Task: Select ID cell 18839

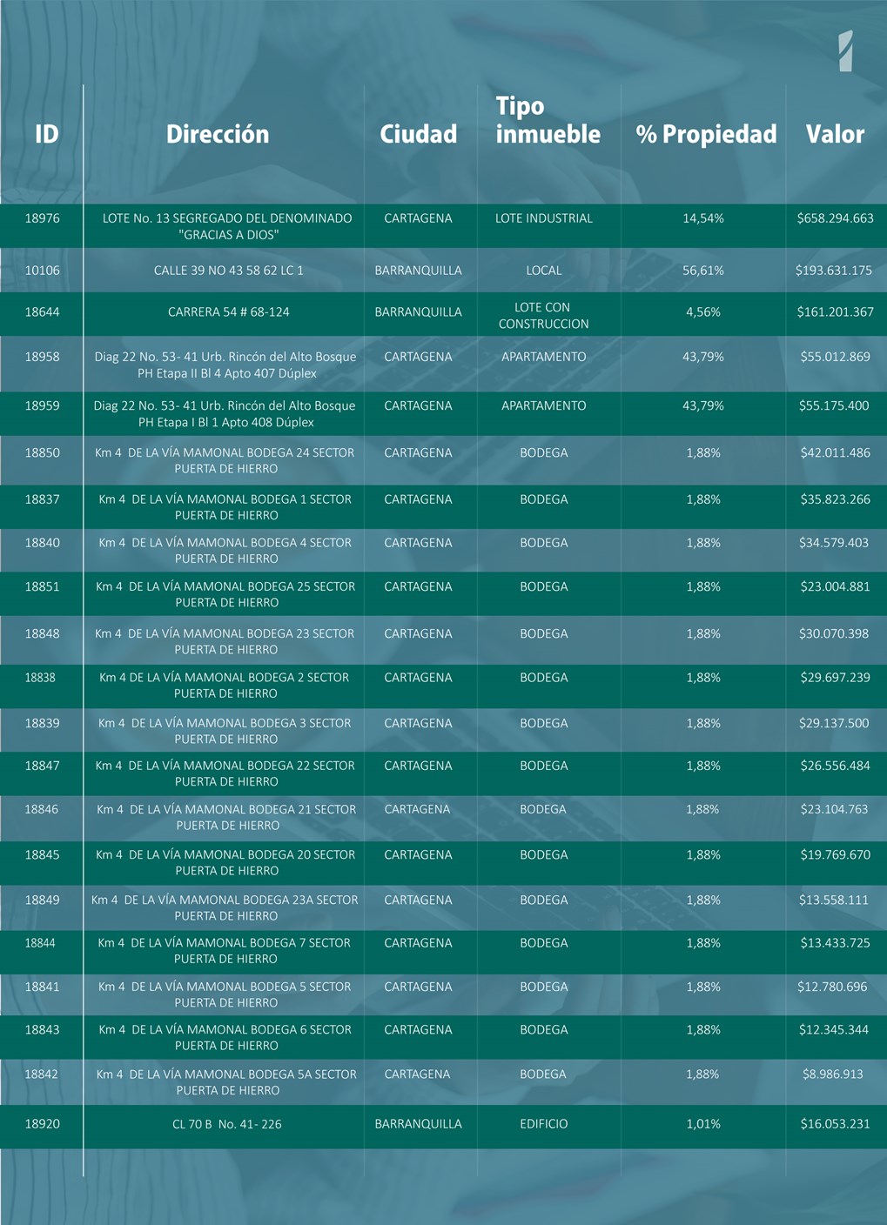Action: coord(42,723)
